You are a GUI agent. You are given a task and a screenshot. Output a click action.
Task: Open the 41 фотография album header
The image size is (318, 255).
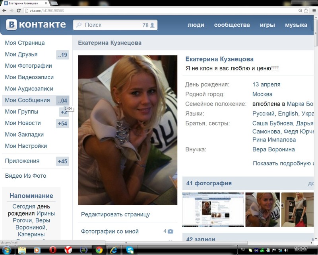(209, 183)
